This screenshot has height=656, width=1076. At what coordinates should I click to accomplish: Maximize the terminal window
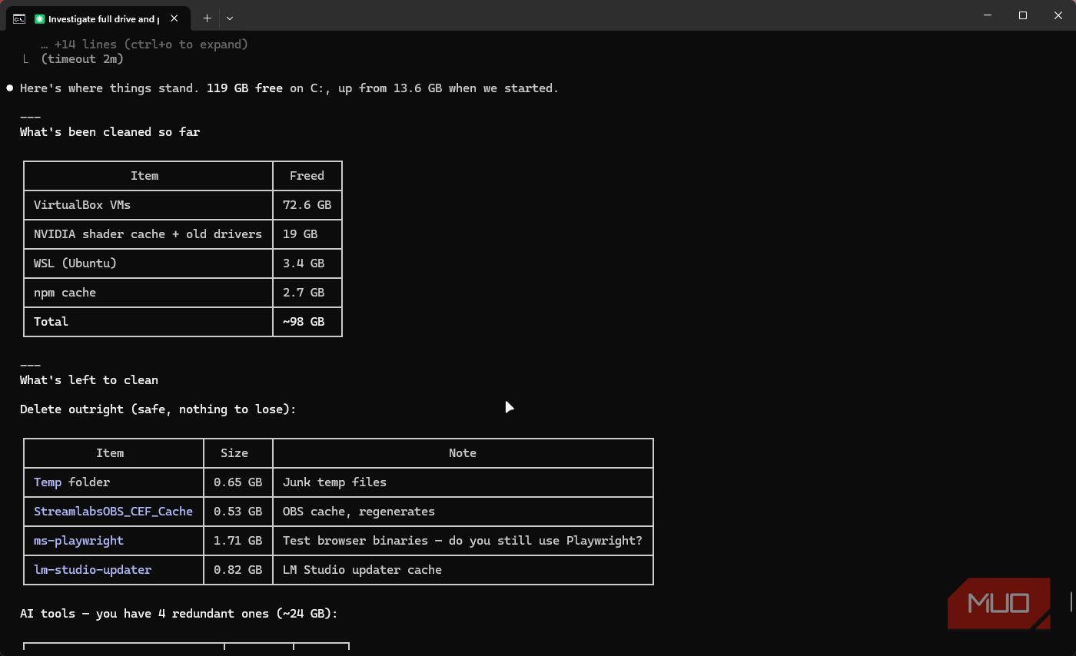tap(1023, 15)
